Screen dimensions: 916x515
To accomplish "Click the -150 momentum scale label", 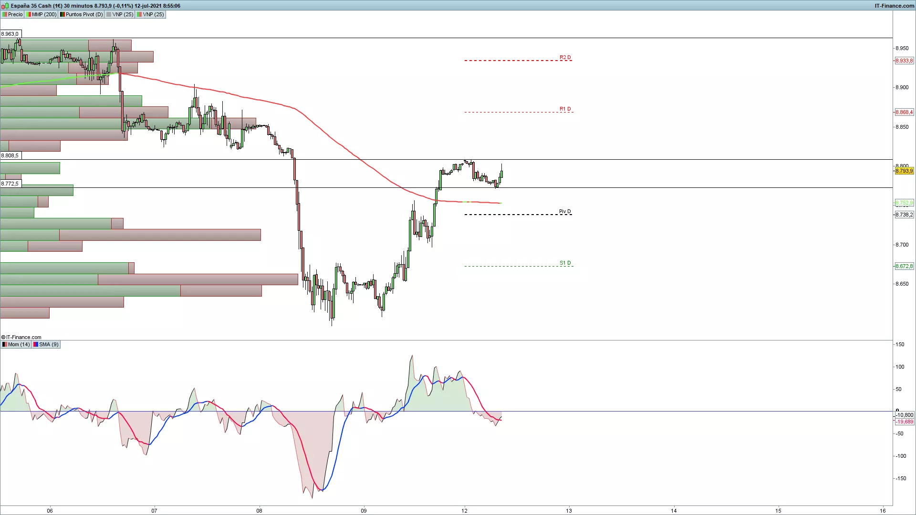I will click(901, 478).
